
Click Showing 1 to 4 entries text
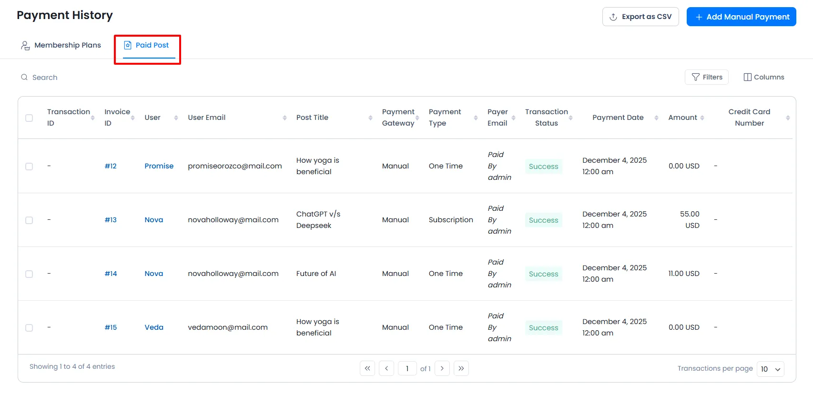[x=72, y=366]
